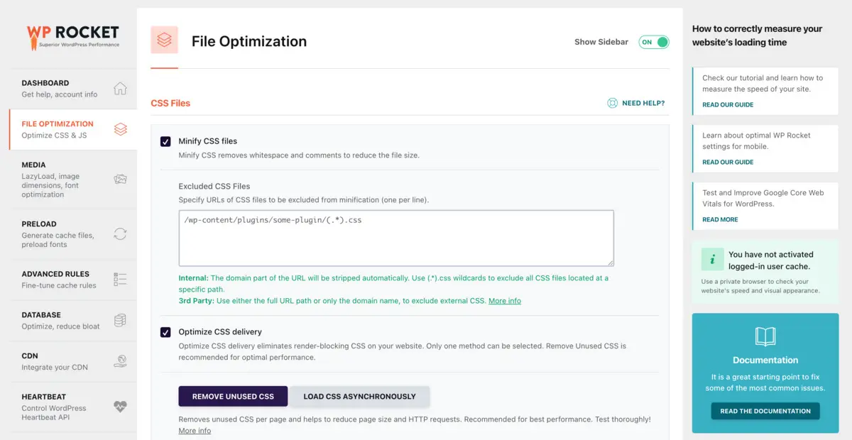Open the Database optimization section

[73, 321]
